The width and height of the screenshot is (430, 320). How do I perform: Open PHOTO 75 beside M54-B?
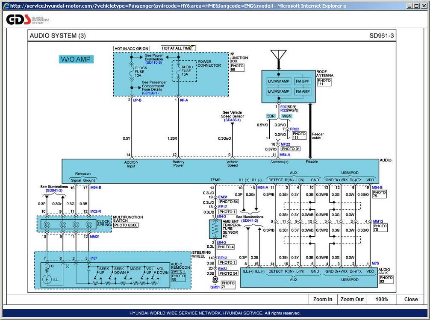pos(379,194)
